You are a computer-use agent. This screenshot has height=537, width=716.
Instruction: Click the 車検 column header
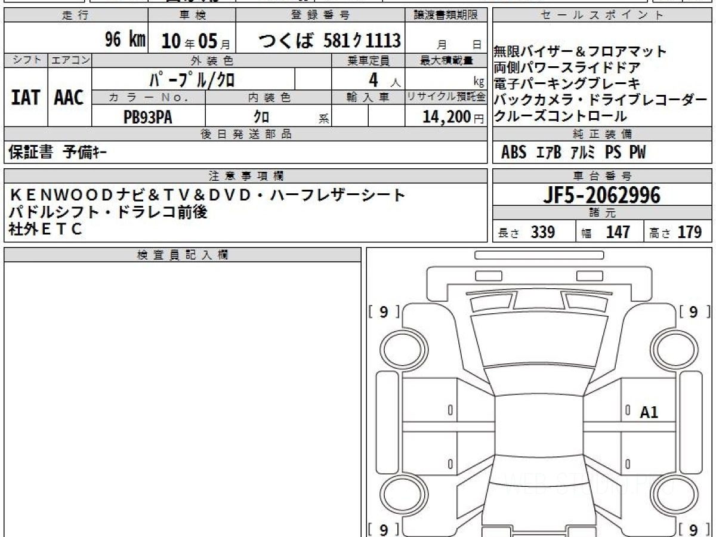coord(192,16)
